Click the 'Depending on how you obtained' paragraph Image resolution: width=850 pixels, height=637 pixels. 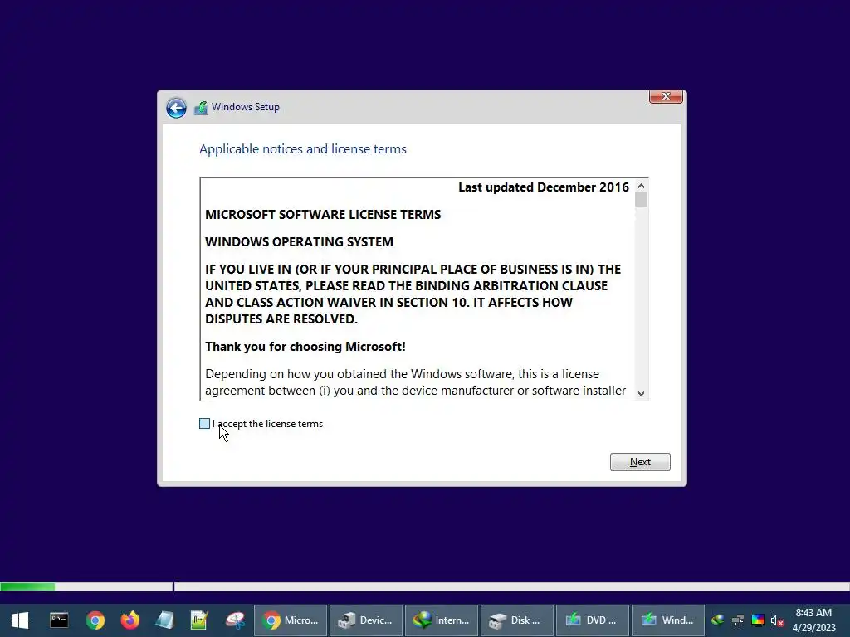(x=415, y=382)
